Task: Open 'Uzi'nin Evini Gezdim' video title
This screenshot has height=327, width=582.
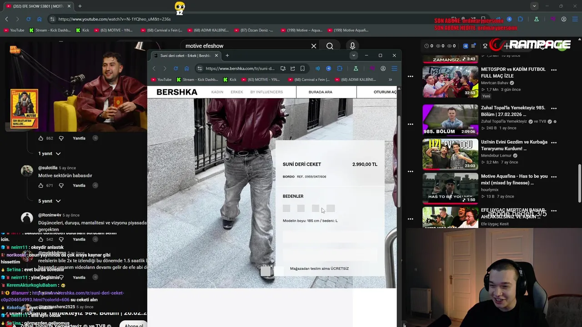Action: [514, 145]
